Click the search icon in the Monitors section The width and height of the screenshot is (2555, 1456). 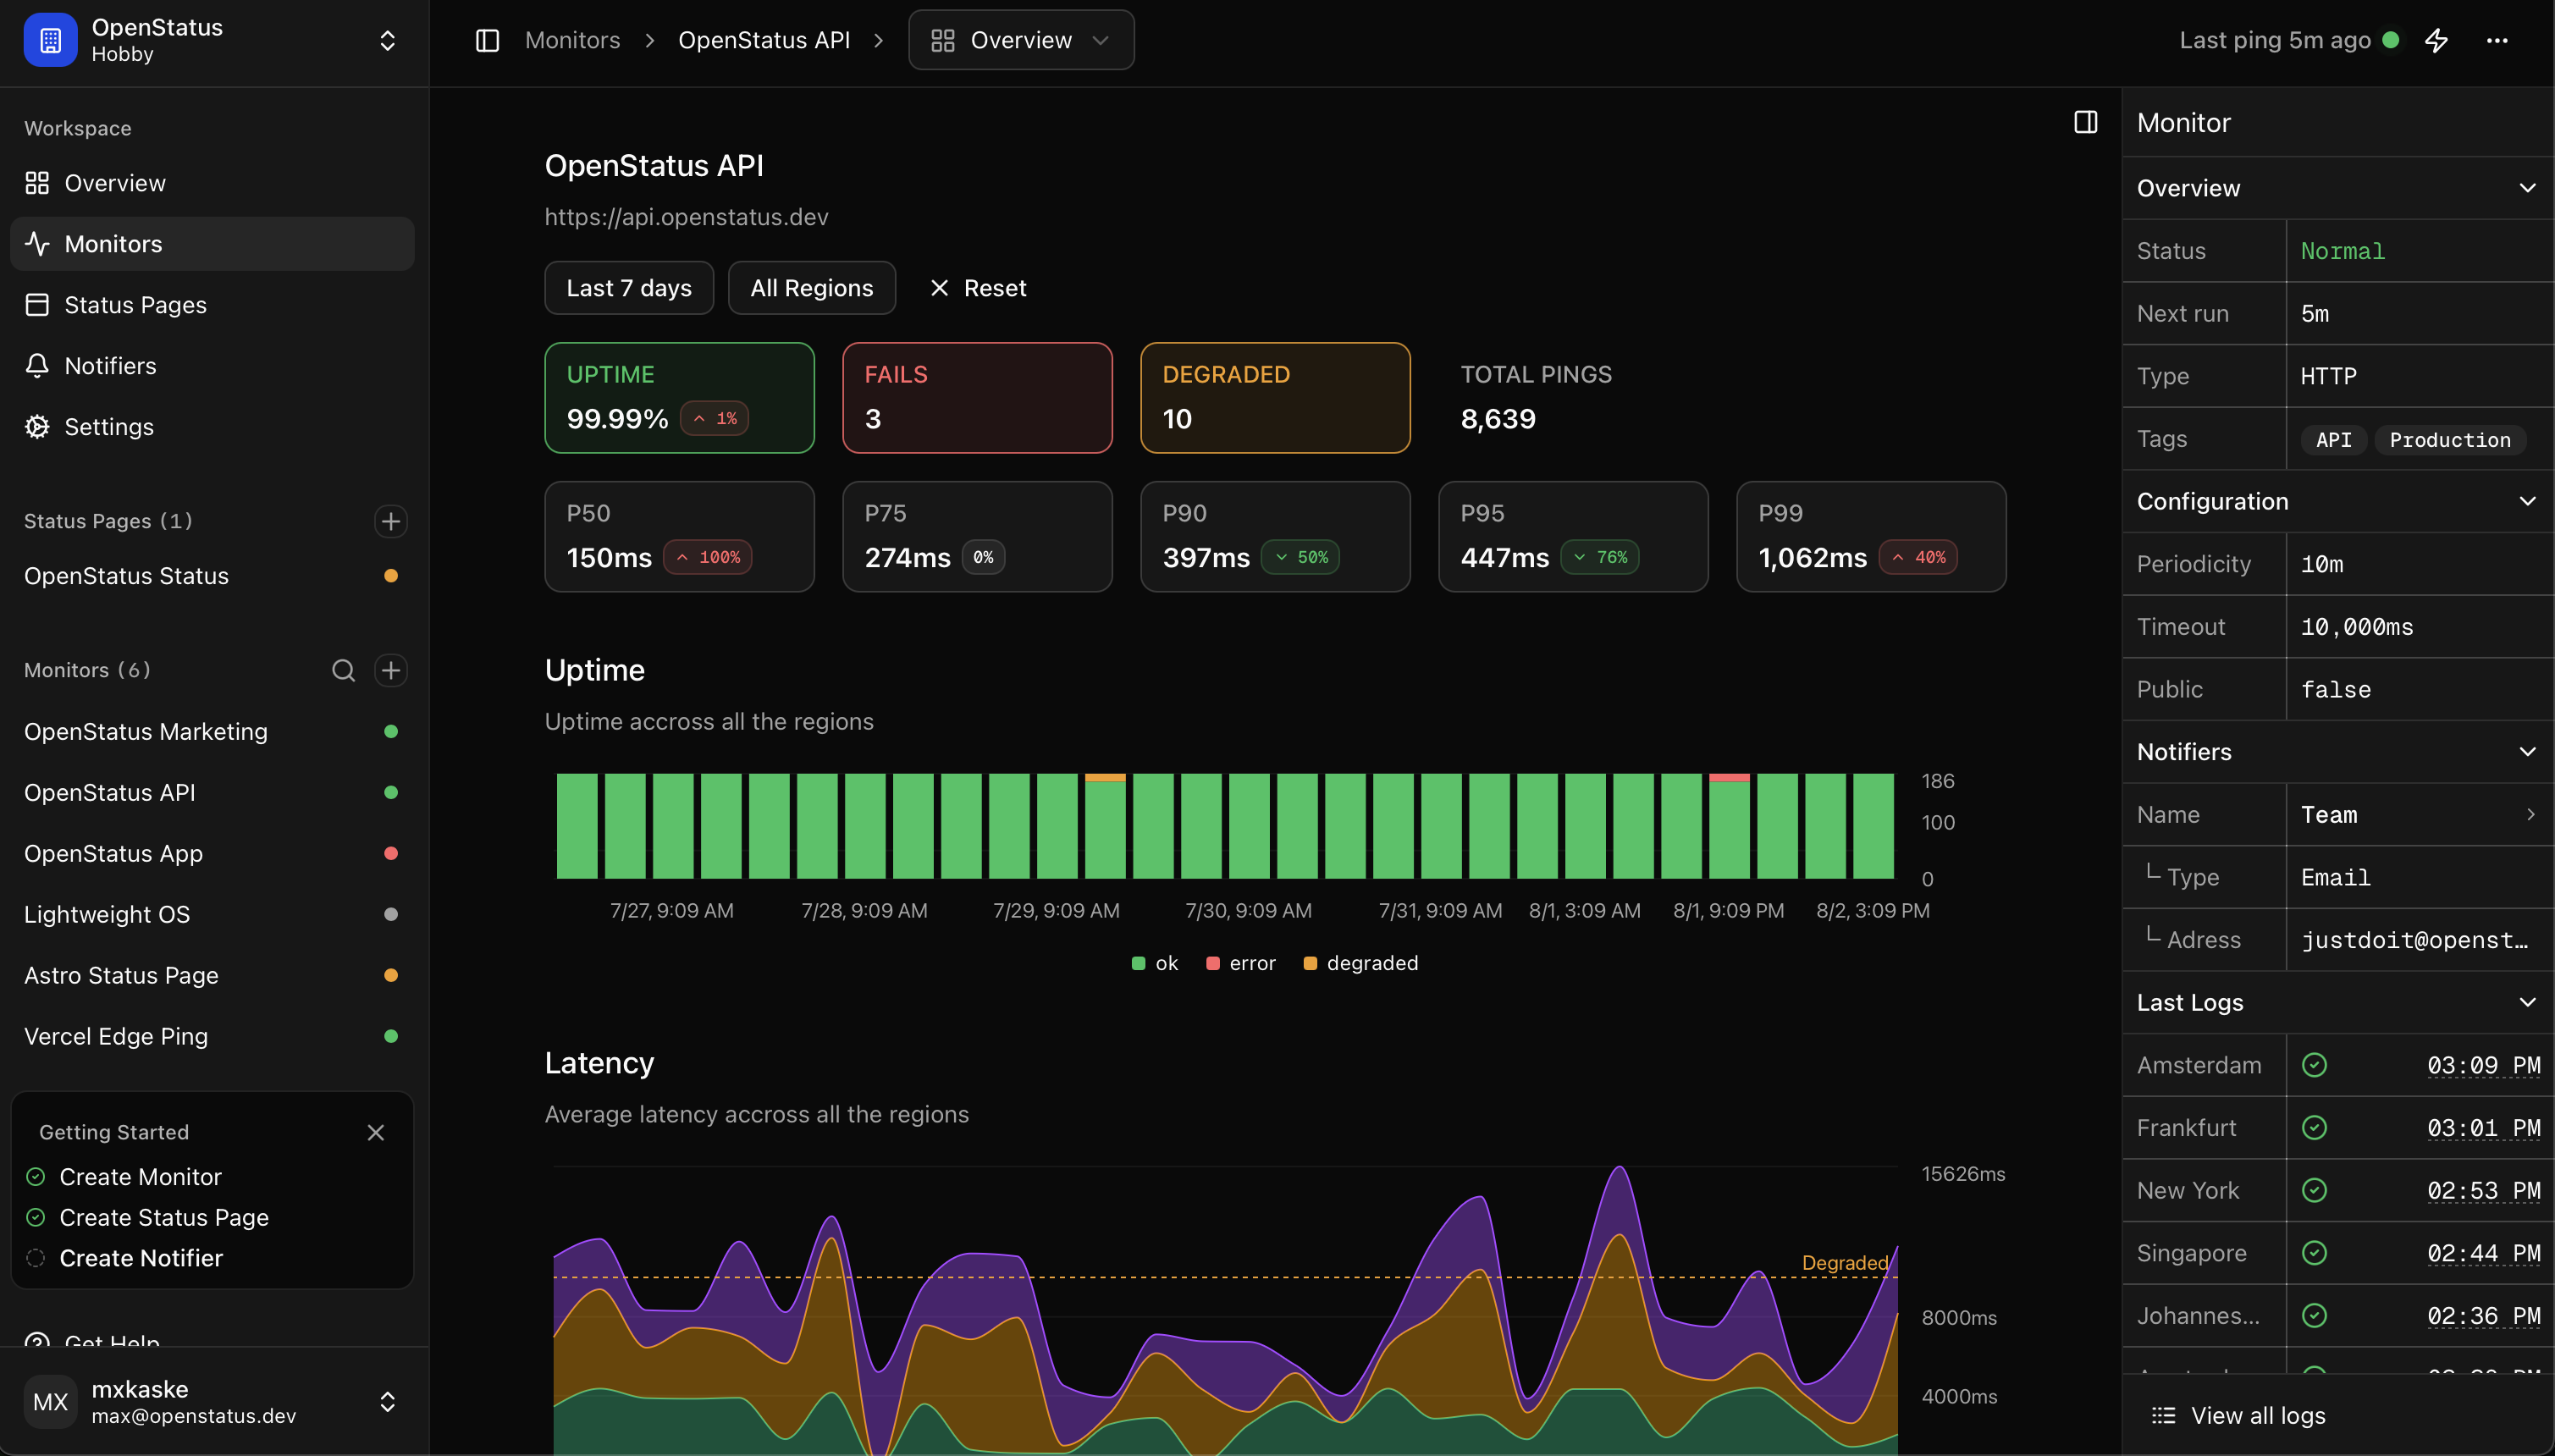coord(343,670)
